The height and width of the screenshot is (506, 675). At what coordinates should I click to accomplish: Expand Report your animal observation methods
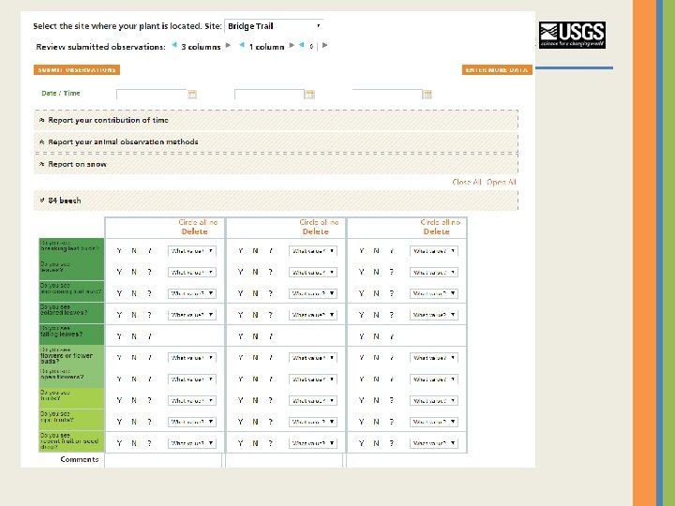pos(276,142)
